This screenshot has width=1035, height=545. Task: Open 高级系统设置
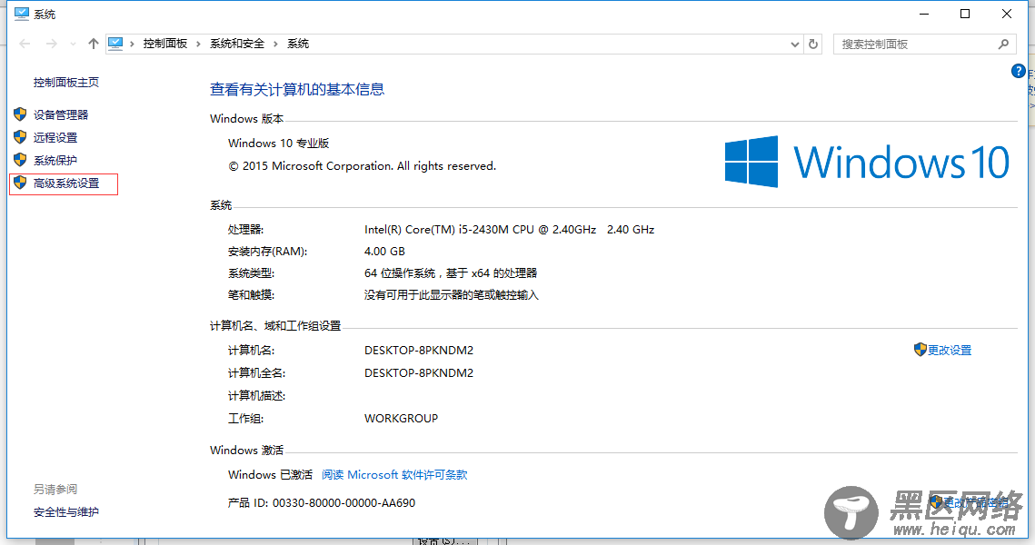[66, 183]
